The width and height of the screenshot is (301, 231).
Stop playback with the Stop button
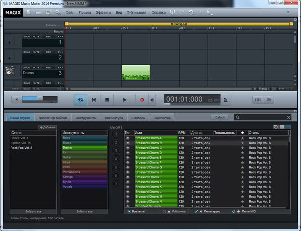[108, 100]
